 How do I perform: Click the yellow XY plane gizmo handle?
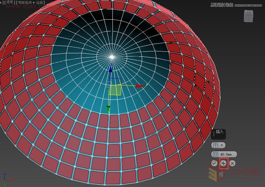click(115, 90)
